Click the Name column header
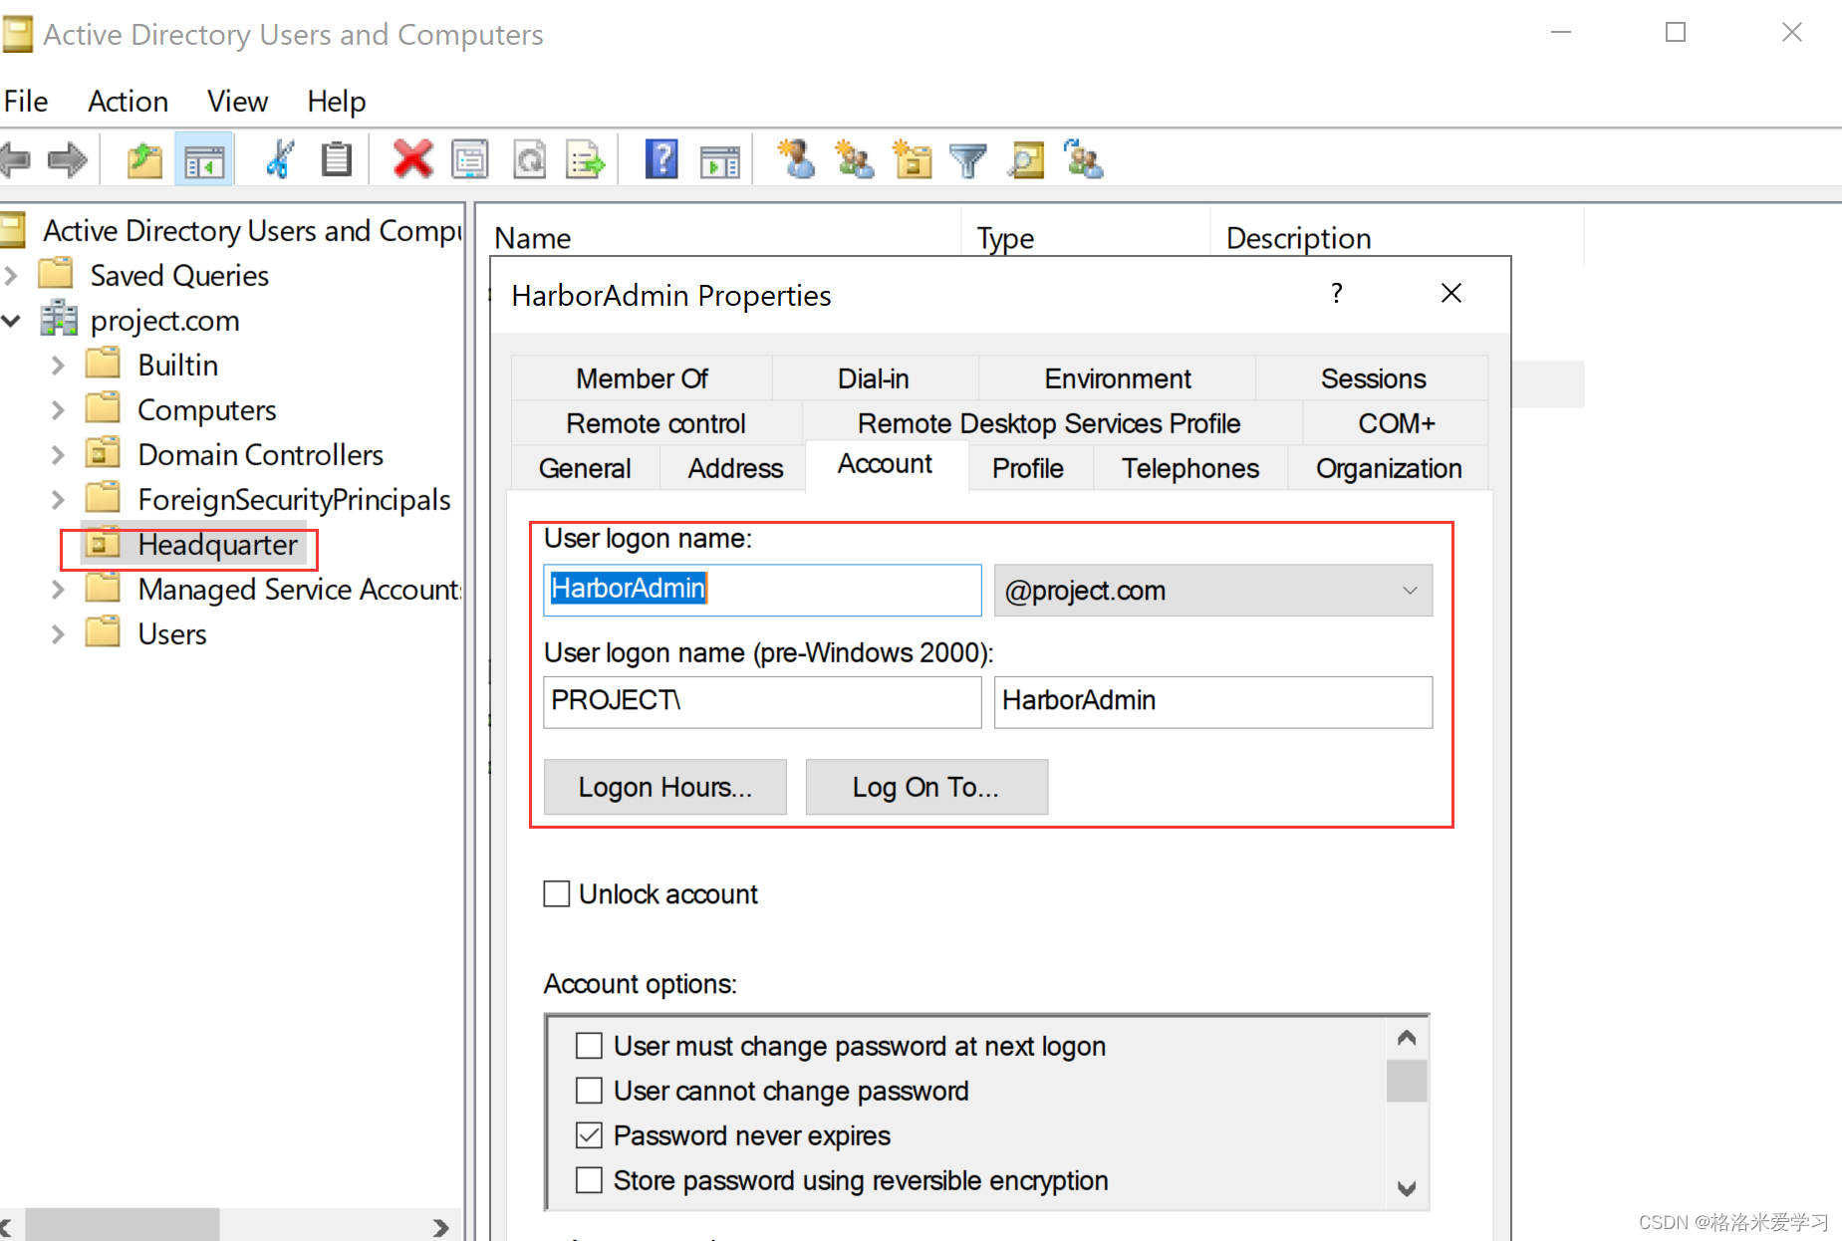Viewport: 1842px width, 1241px height. [x=533, y=239]
